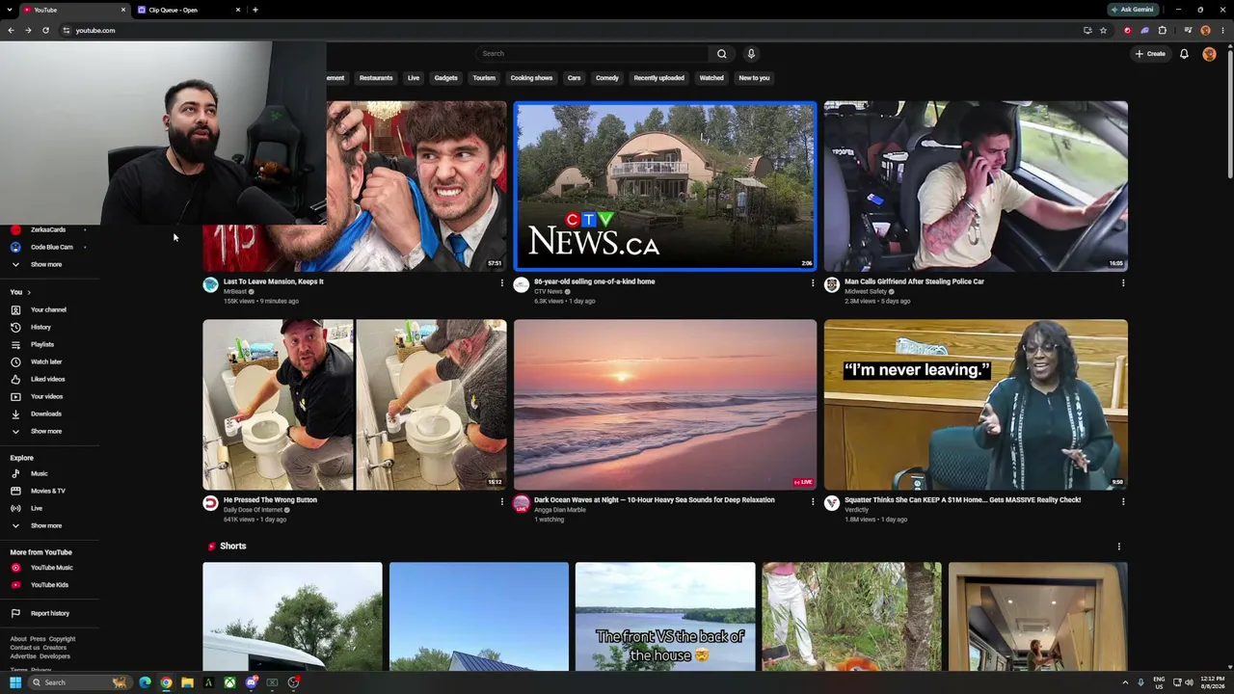This screenshot has width=1234, height=694.
Task: Play Dark Ocean Waves sunset thumbnail
Action: pyautogui.click(x=665, y=405)
